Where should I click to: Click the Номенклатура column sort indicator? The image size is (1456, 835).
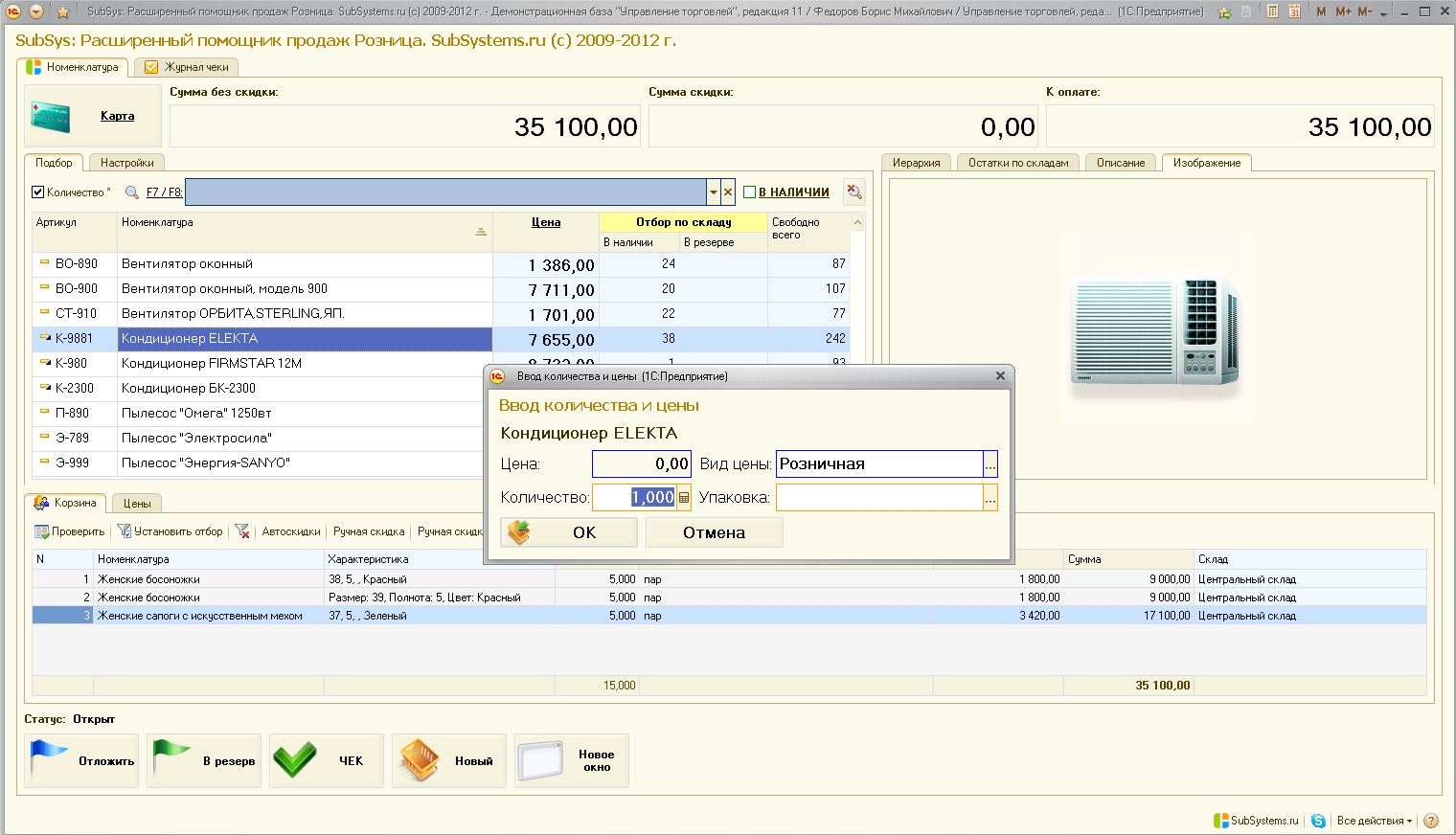click(481, 232)
